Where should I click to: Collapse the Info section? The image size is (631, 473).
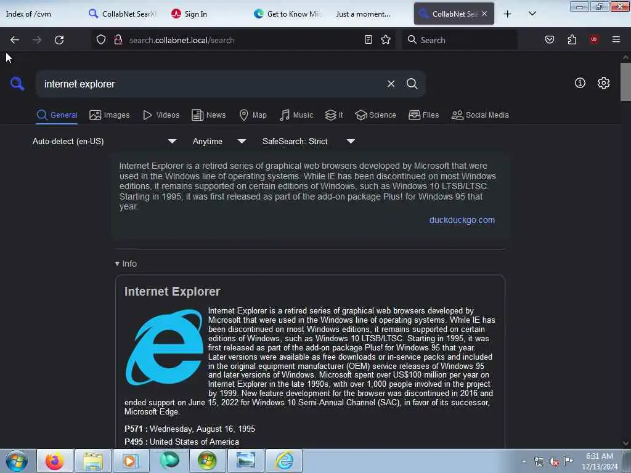pyautogui.click(x=126, y=264)
